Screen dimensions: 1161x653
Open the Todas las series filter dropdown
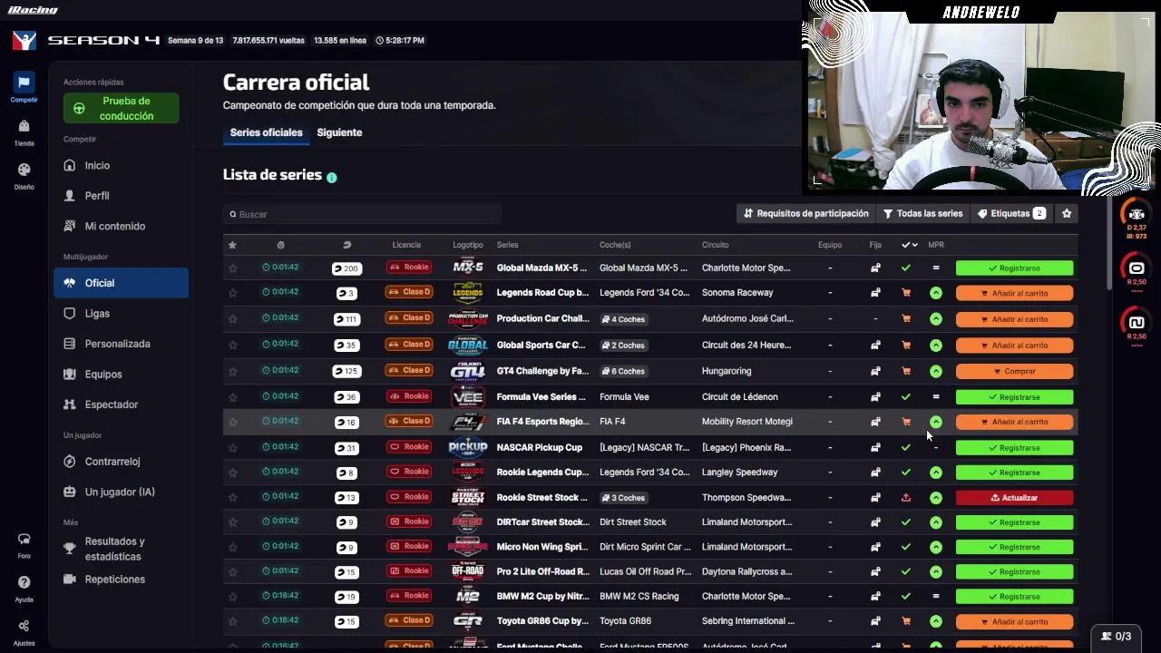(922, 214)
